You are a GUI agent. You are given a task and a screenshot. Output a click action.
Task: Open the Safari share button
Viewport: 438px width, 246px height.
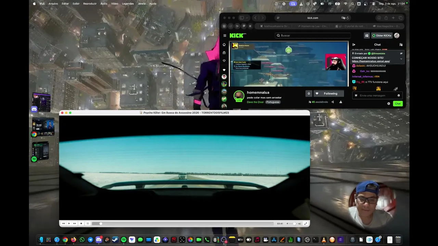pyautogui.click(x=386, y=18)
